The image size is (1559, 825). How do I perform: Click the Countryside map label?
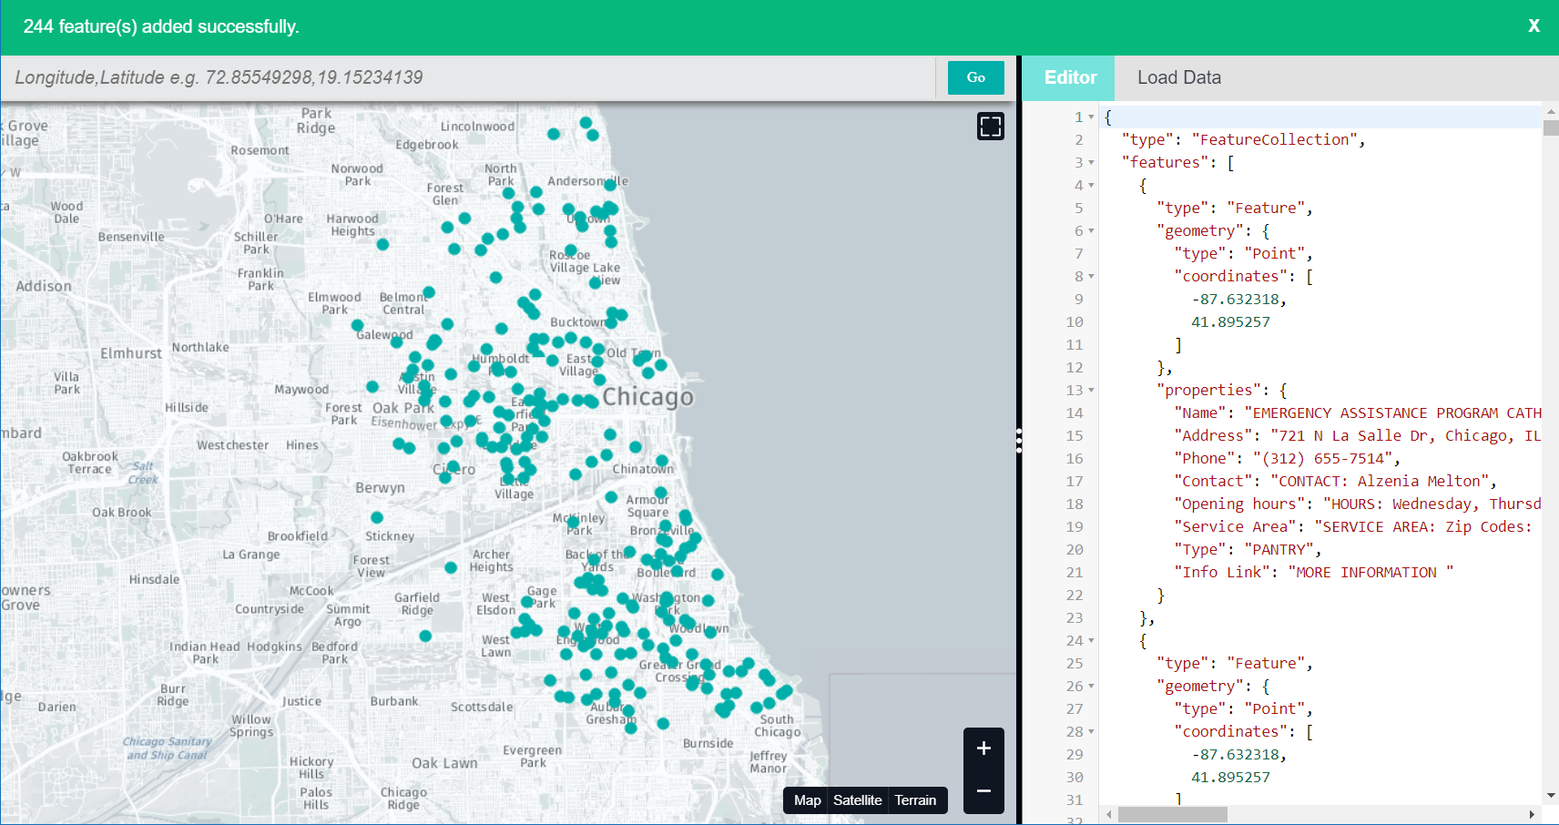(x=270, y=609)
